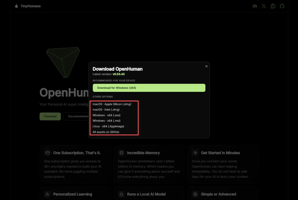Select macOS · Apple Silicon (.dmg) option
Screen dimensions: 298x200
click(x=112, y=104)
